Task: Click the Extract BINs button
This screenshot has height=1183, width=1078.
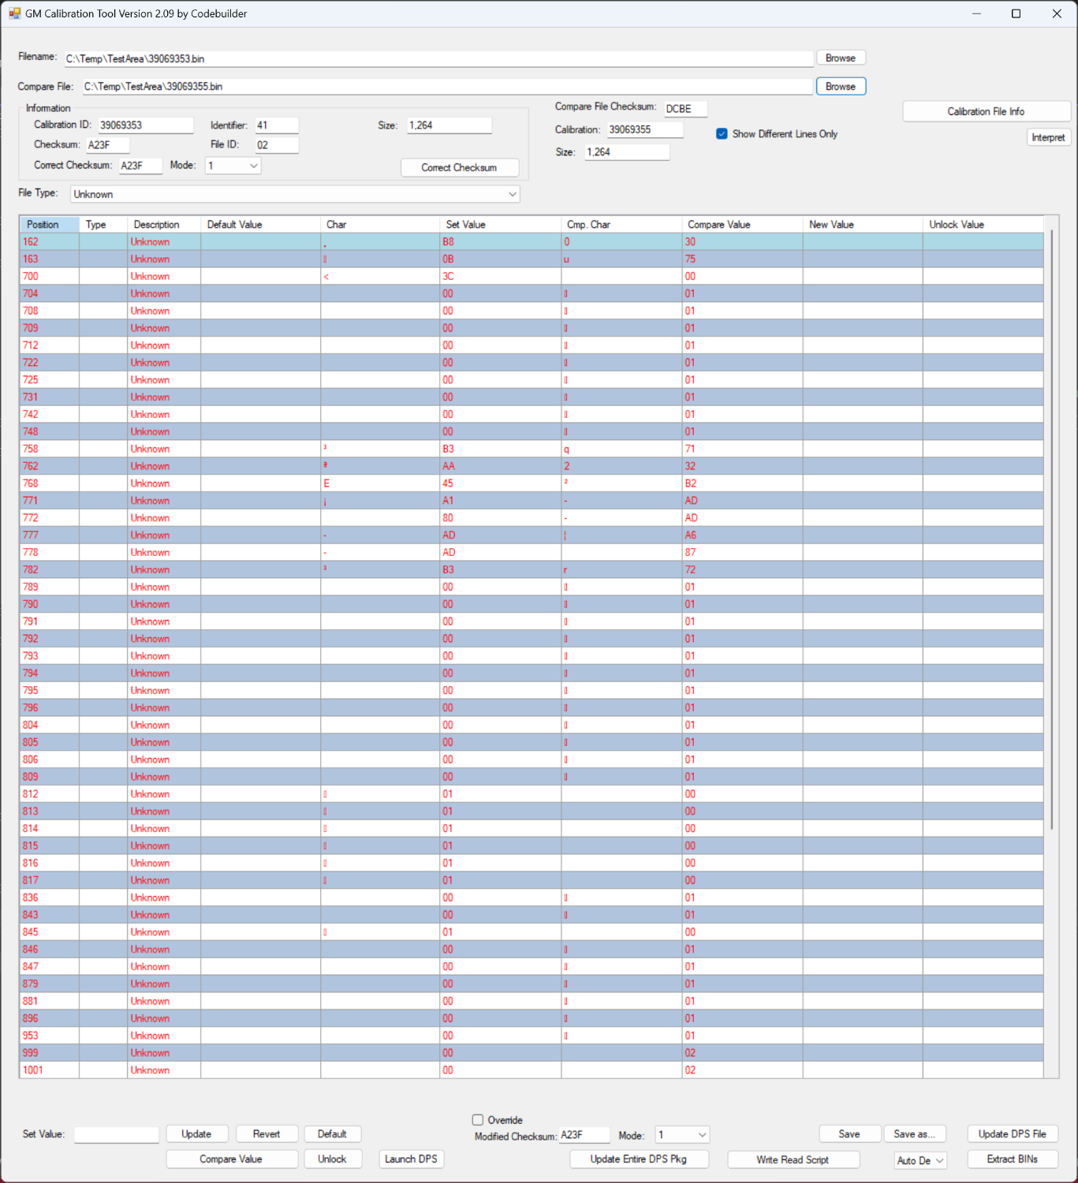Action: 1013,1159
